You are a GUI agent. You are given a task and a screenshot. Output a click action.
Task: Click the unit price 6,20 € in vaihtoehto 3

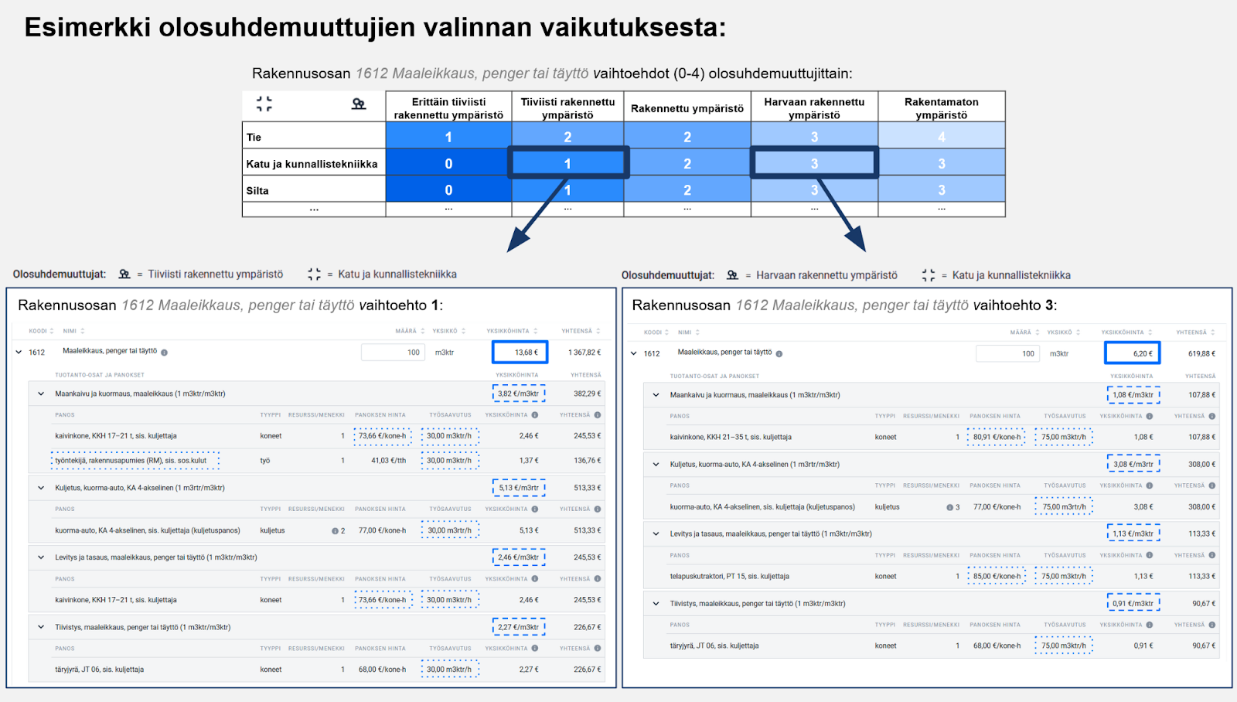tap(1133, 353)
